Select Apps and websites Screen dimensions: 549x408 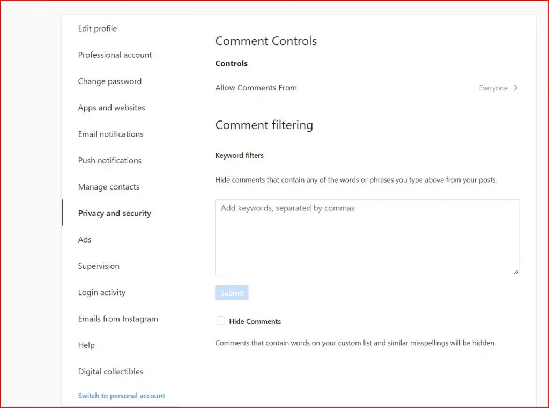pos(112,108)
